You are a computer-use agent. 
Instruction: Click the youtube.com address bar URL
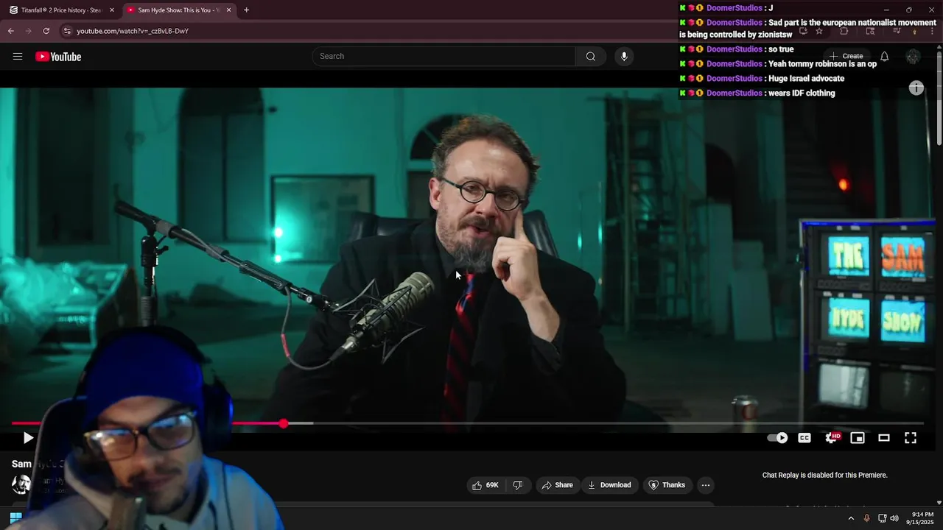pyautogui.click(x=133, y=31)
